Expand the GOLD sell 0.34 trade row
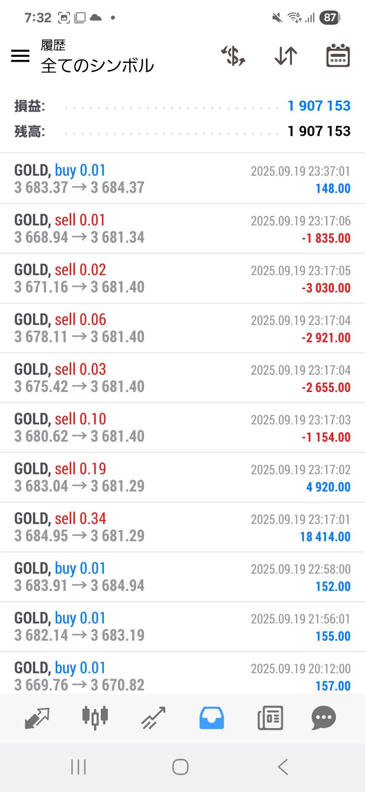 (x=182, y=527)
